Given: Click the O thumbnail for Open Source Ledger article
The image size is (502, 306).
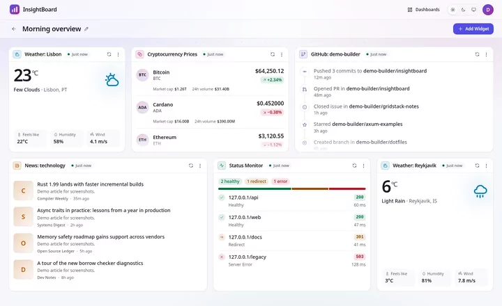Looking at the screenshot, I should click(24, 243).
